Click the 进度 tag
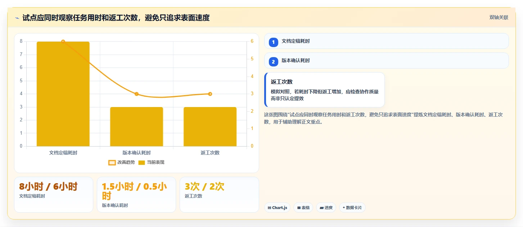Image resolution: width=523 pixels, height=227 pixels. coord(326,208)
